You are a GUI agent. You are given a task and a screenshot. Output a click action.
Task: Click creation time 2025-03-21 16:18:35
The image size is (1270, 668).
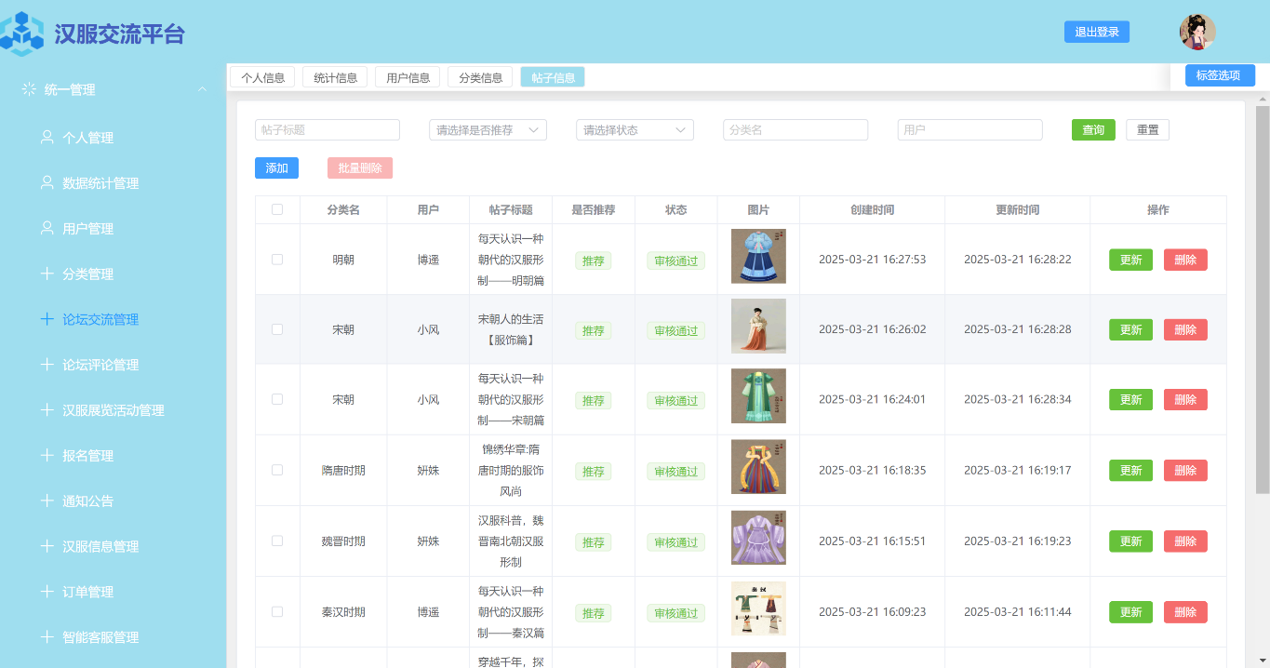(872, 470)
